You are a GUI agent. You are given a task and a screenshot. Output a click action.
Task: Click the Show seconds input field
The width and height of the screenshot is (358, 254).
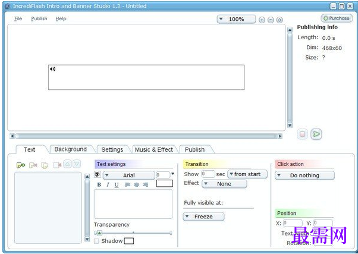208,174
